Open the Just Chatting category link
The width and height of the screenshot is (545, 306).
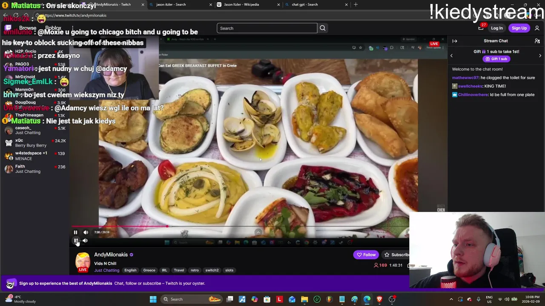click(x=106, y=270)
